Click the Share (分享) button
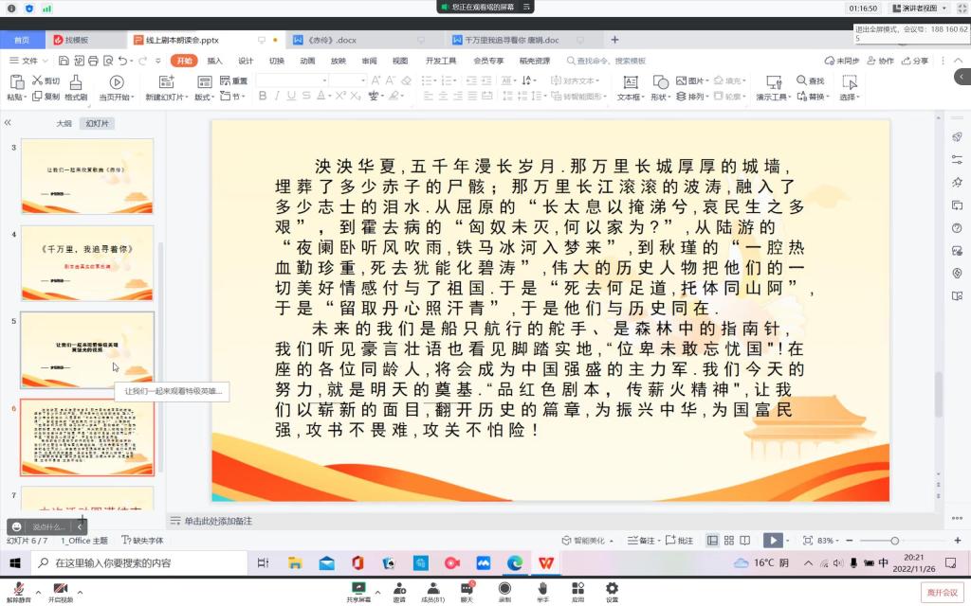The height and width of the screenshot is (606, 971). (x=915, y=61)
